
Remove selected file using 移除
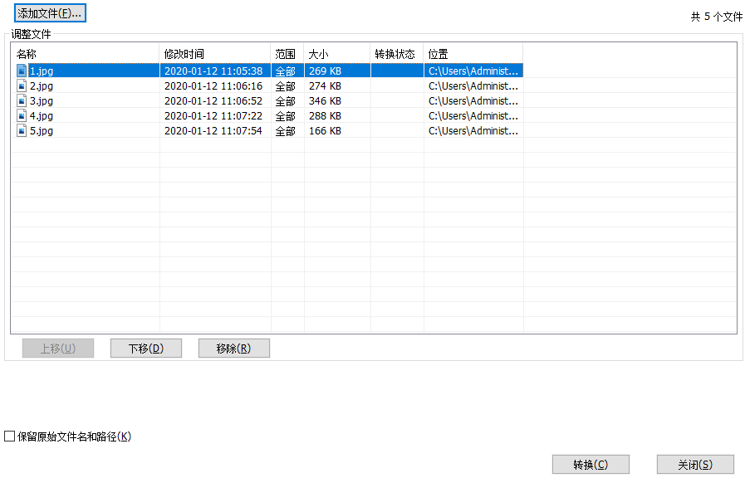click(233, 348)
